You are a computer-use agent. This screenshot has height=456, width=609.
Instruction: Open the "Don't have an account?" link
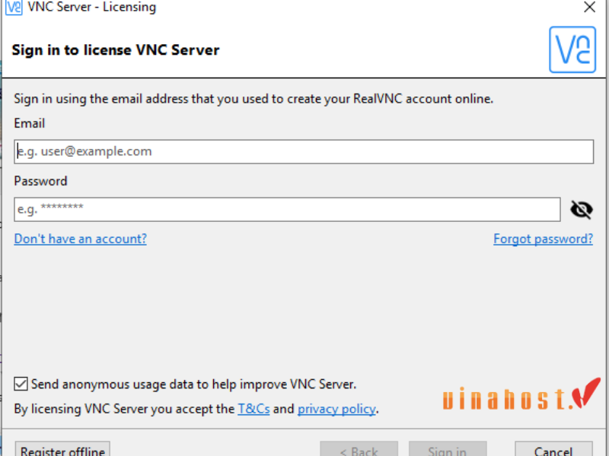81,239
